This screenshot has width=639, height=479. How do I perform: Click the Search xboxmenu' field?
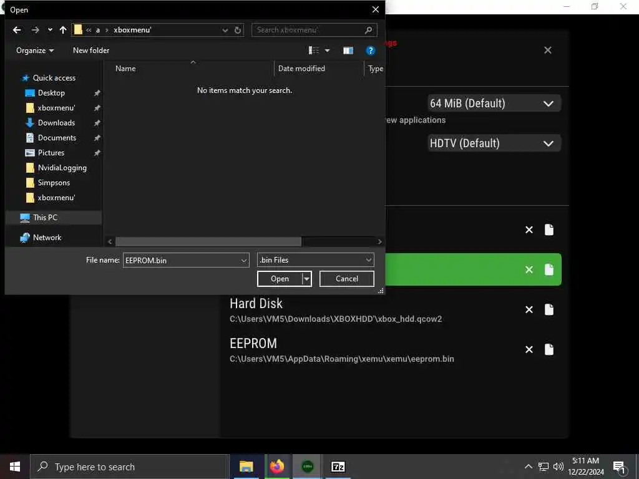[x=315, y=30]
